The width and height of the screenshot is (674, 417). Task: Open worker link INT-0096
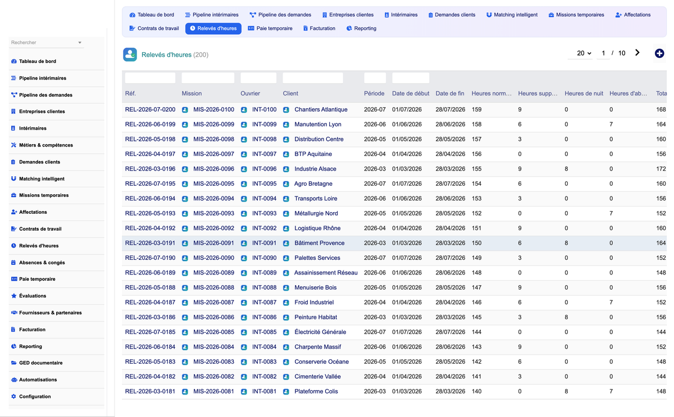264,169
